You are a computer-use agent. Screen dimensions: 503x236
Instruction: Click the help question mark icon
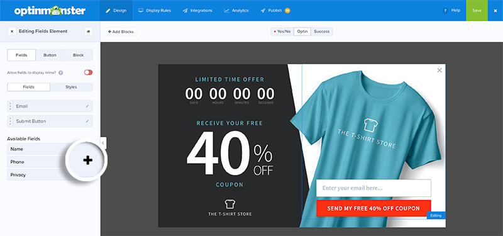click(445, 11)
